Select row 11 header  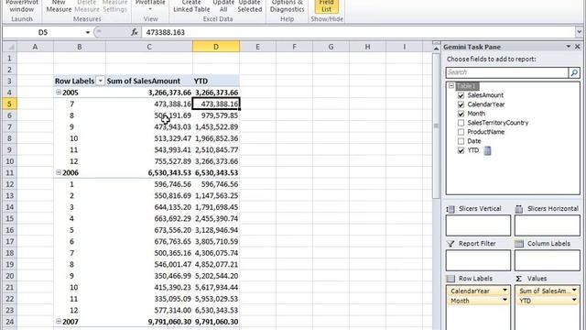point(10,172)
